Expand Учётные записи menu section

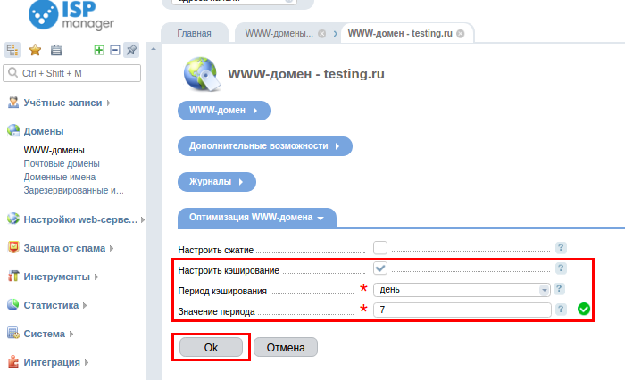(x=62, y=103)
